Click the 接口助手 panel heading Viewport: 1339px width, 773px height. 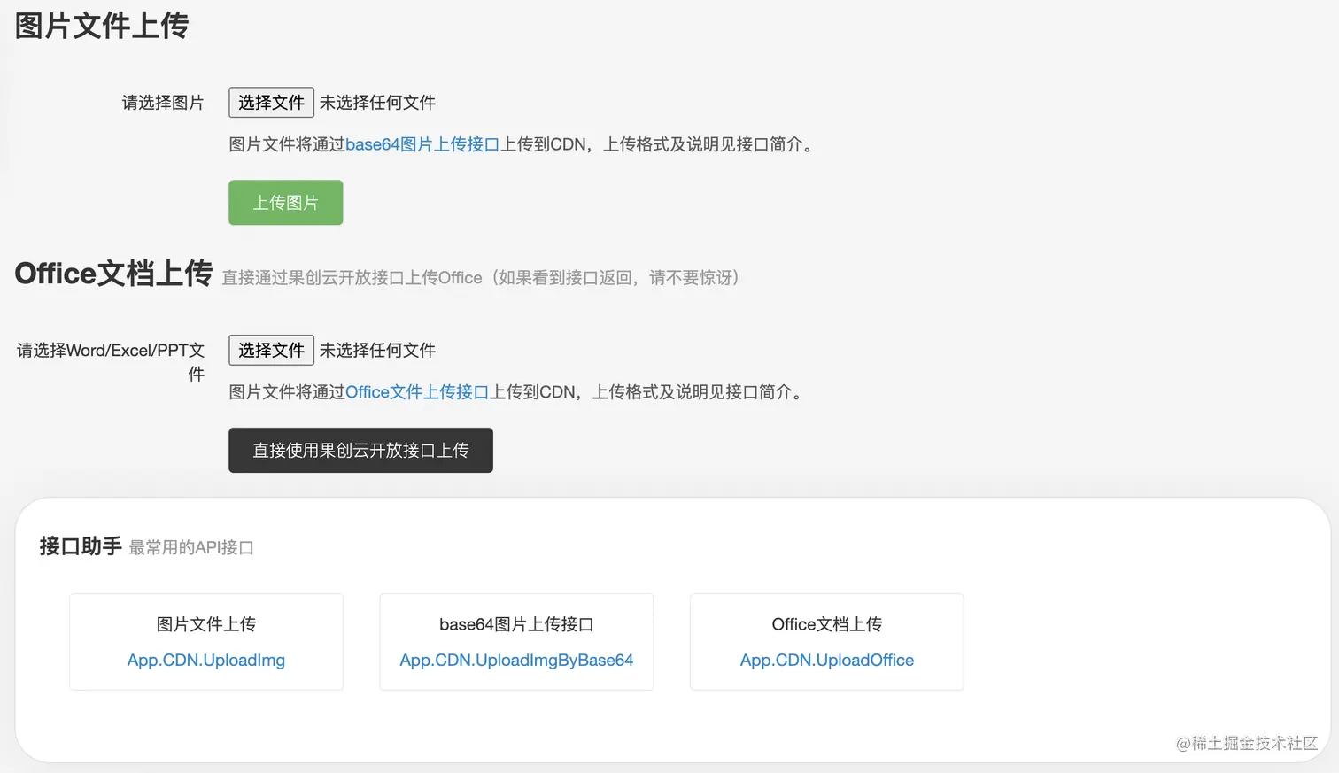pos(81,546)
